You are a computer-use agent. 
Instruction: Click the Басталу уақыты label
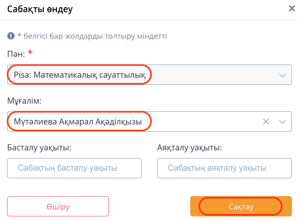click(39, 147)
